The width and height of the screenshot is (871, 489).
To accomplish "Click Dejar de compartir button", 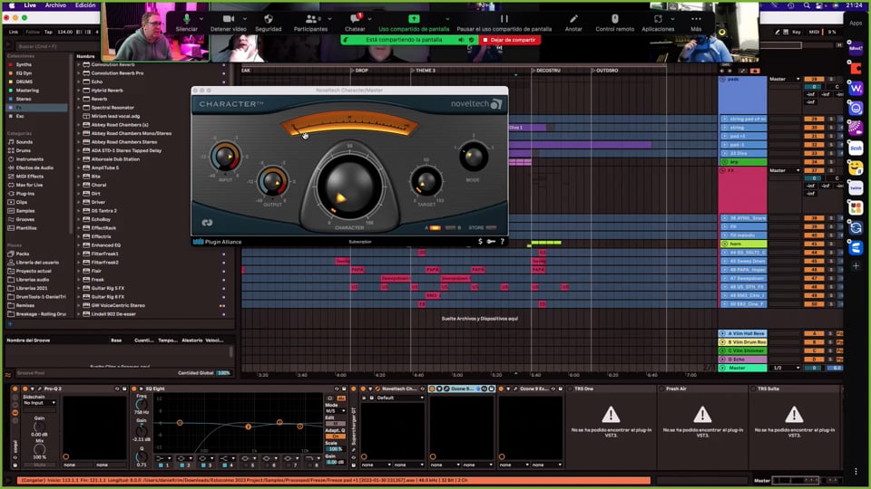I will pos(509,40).
